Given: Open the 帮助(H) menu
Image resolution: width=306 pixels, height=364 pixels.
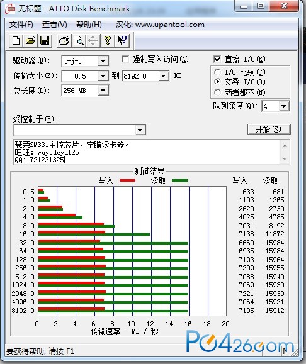Looking at the screenshot, I should click(x=89, y=25).
